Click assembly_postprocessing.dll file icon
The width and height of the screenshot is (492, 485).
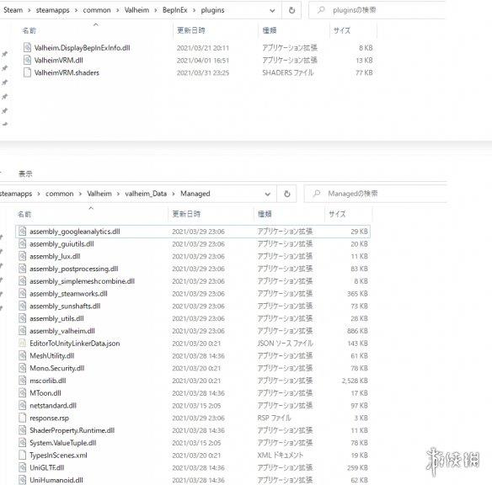22,269
